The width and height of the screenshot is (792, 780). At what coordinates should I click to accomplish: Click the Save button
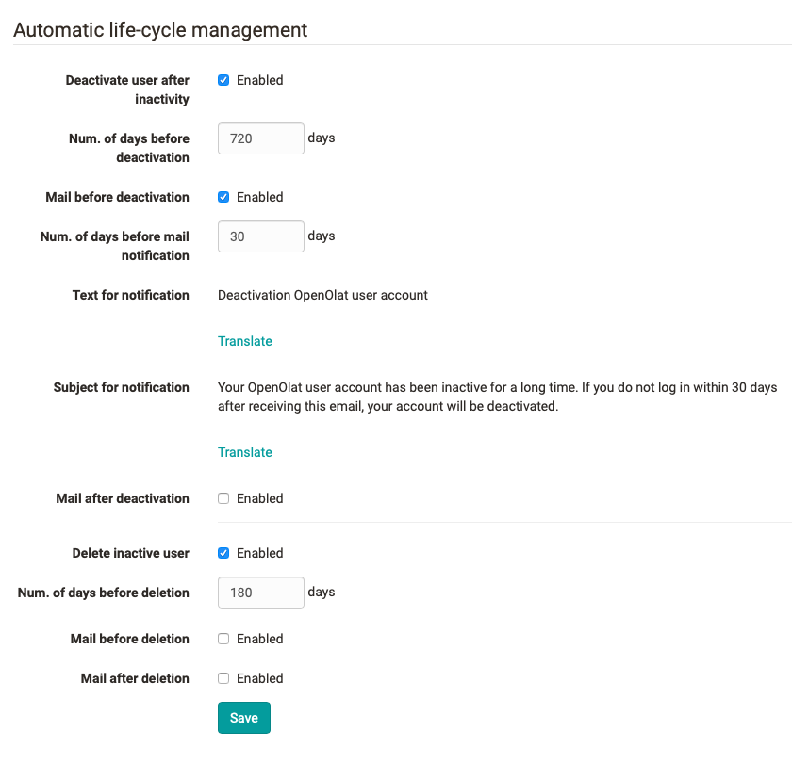pos(244,718)
